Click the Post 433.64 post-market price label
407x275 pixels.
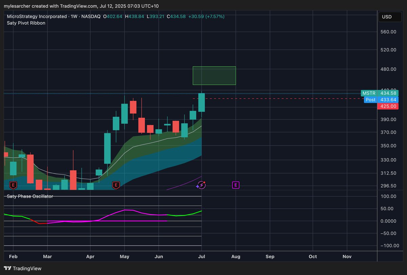[x=381, y=100]
